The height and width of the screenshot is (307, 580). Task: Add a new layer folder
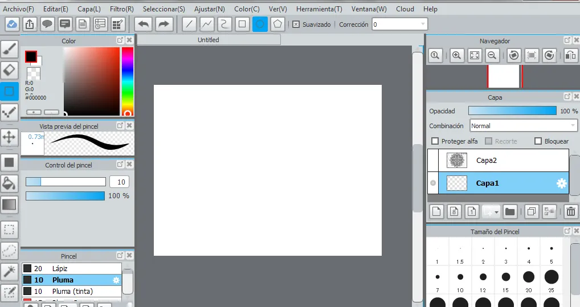coord(510,211)
